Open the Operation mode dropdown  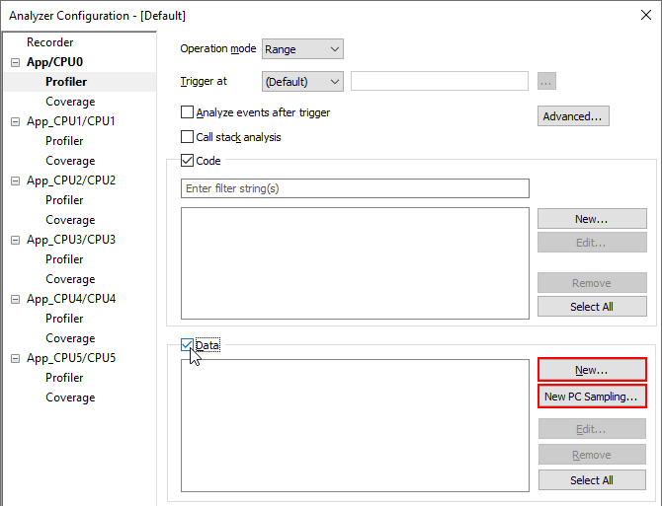click(x=301, y=49)
